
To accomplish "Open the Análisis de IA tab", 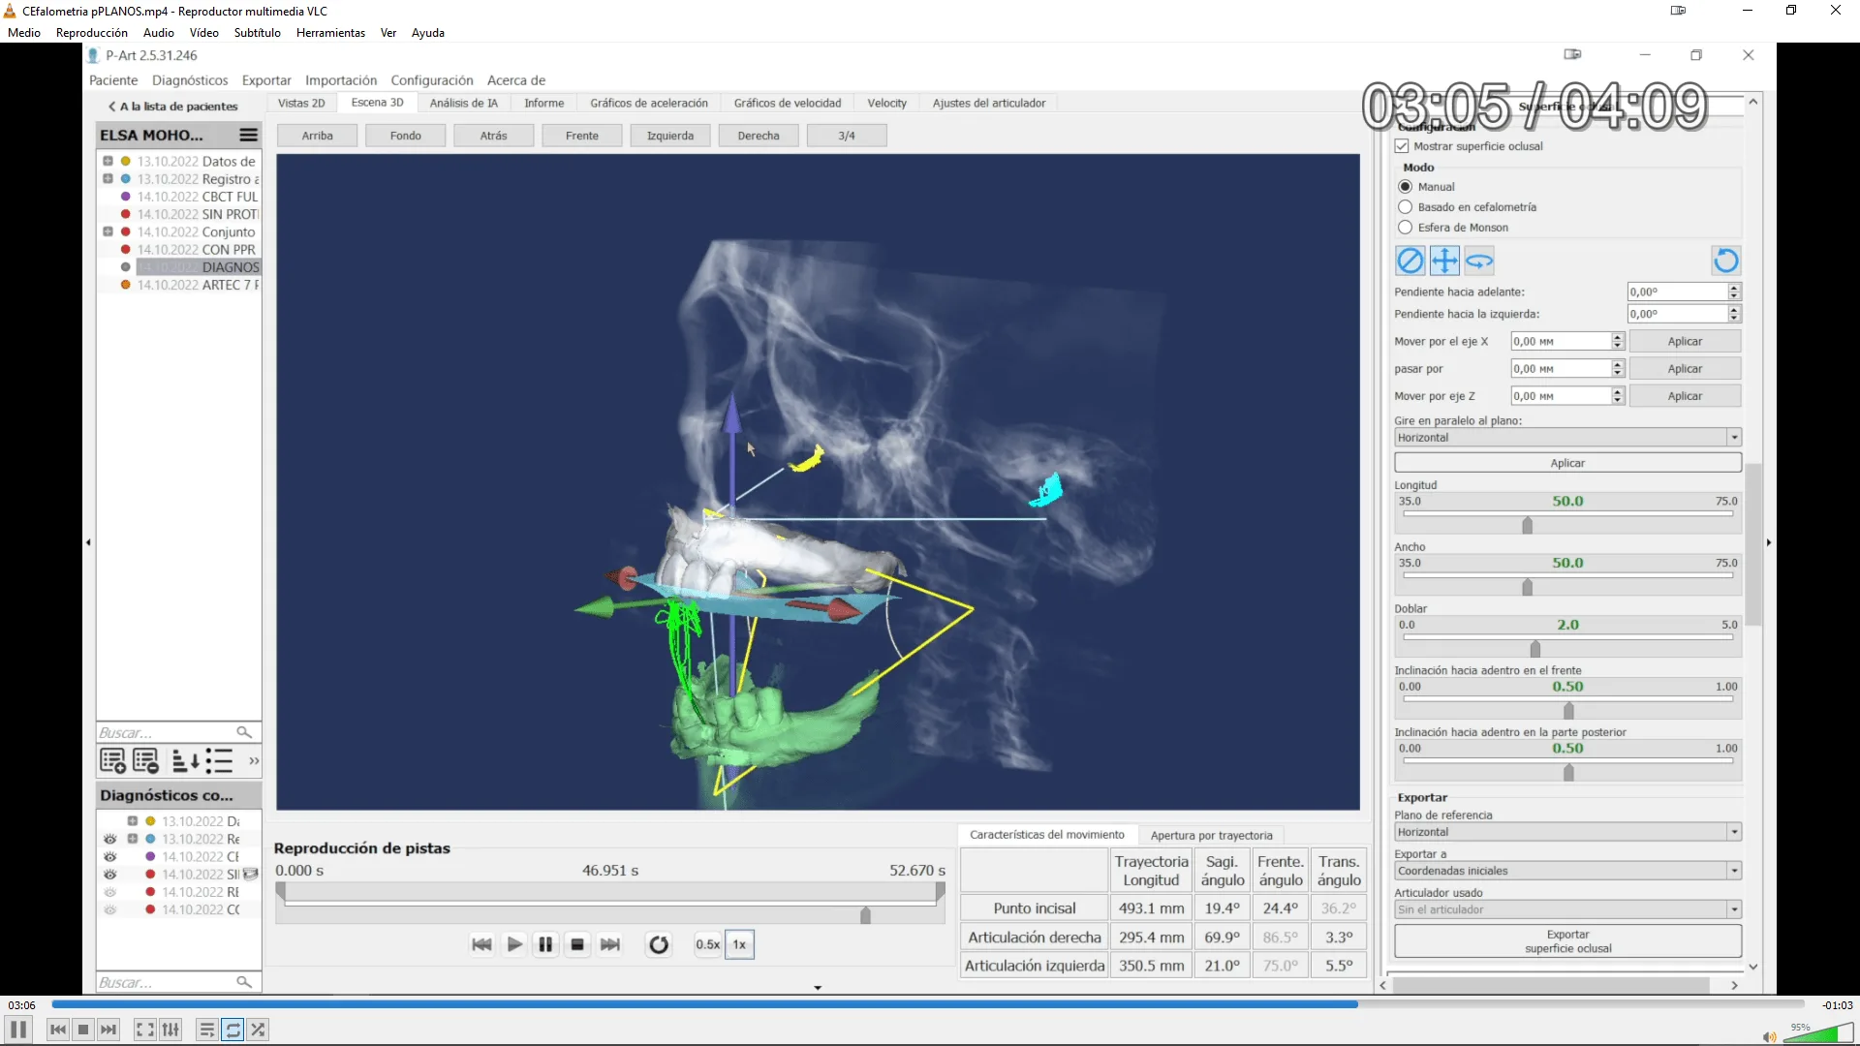I will coord(463,103).
